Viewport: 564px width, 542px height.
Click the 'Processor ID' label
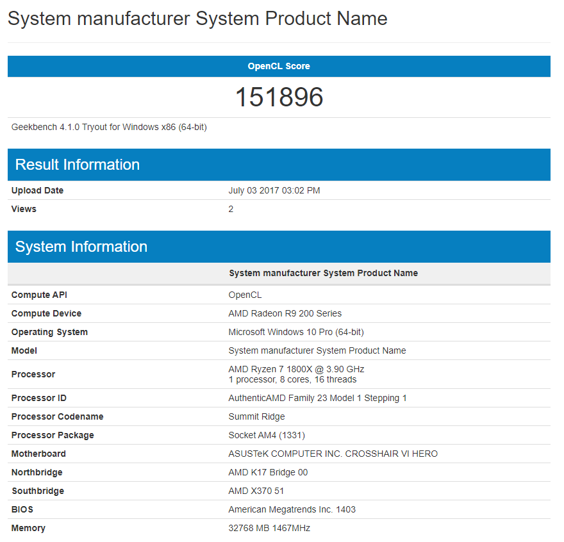pyautogui.click(x=39, y=398)
